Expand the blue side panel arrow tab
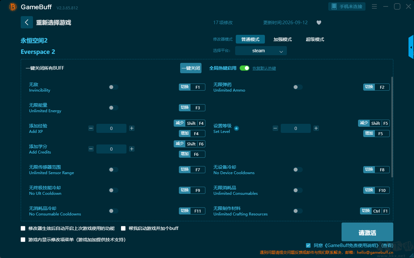 coord(411,47)
